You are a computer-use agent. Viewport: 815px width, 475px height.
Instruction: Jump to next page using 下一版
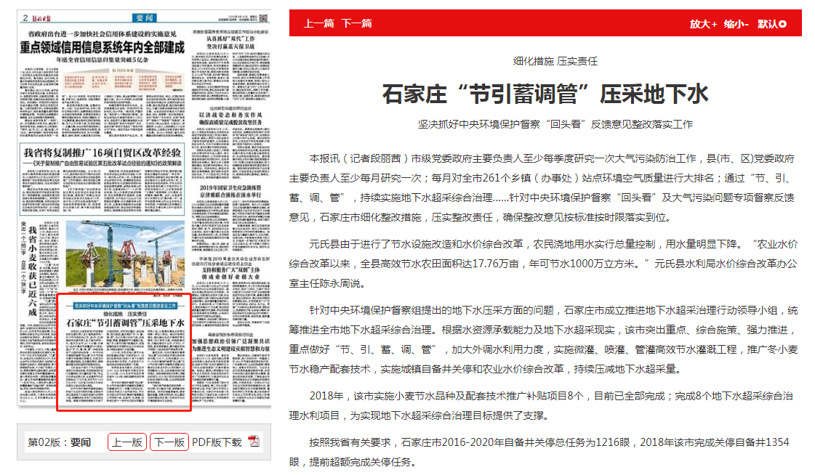point(169,442)
